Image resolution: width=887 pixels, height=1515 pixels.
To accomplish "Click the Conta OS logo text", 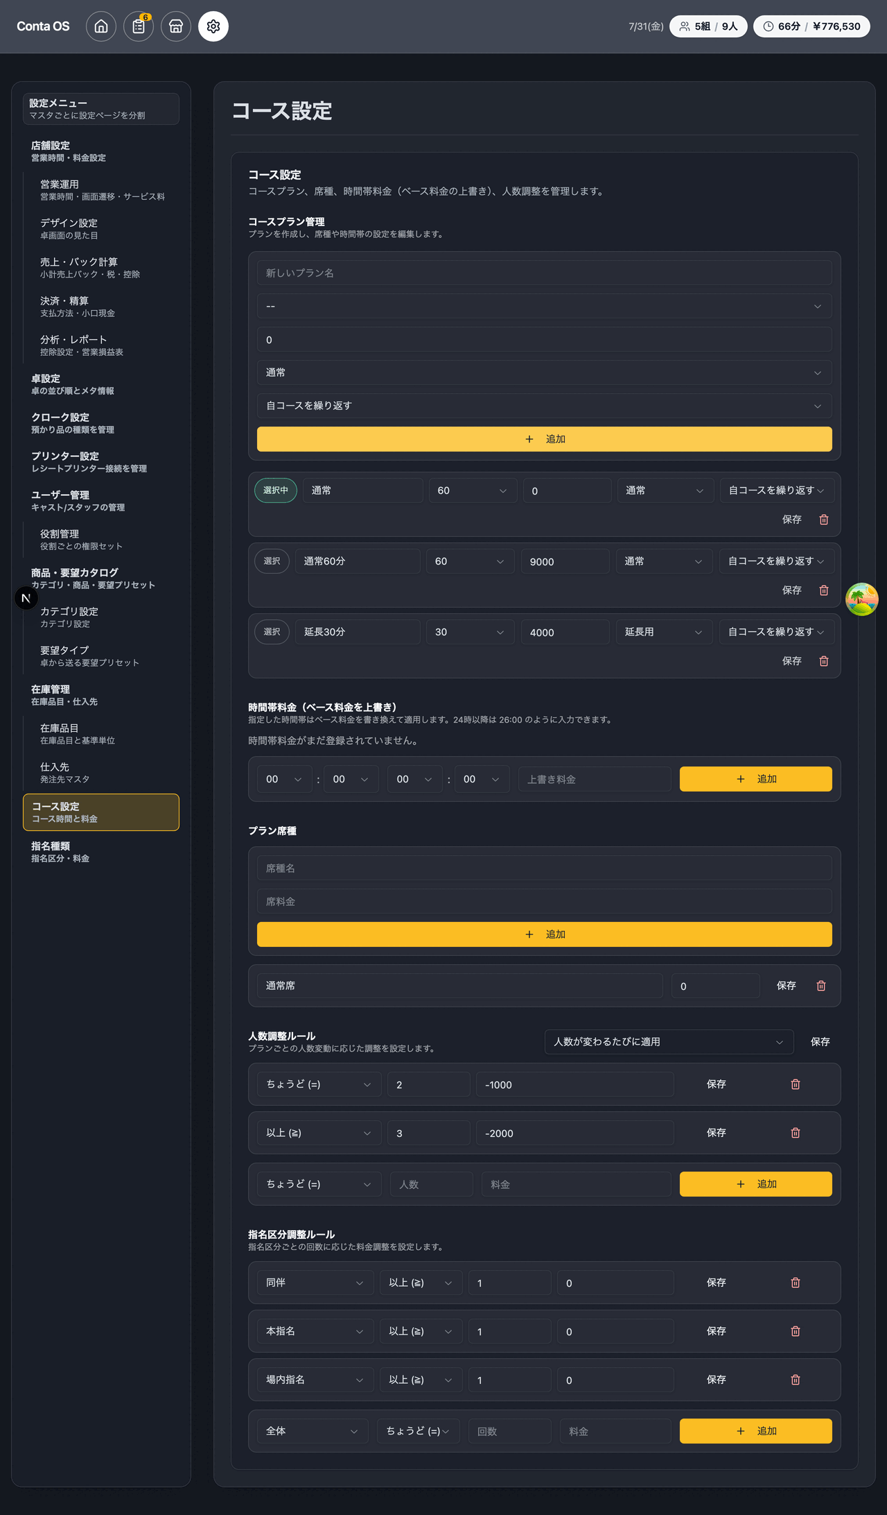I will pyautogui.click(x=43, y=26).
